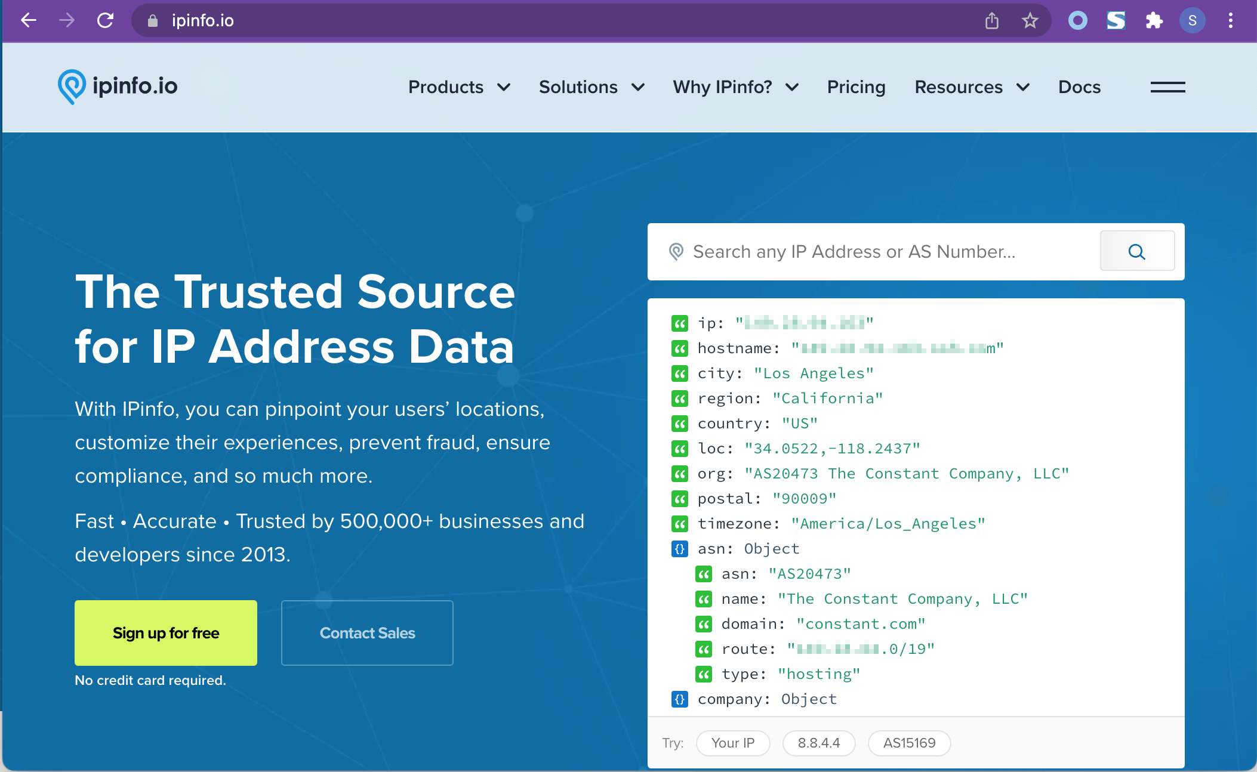Open the blue circle browser extension

click(x=1078, y=21)
